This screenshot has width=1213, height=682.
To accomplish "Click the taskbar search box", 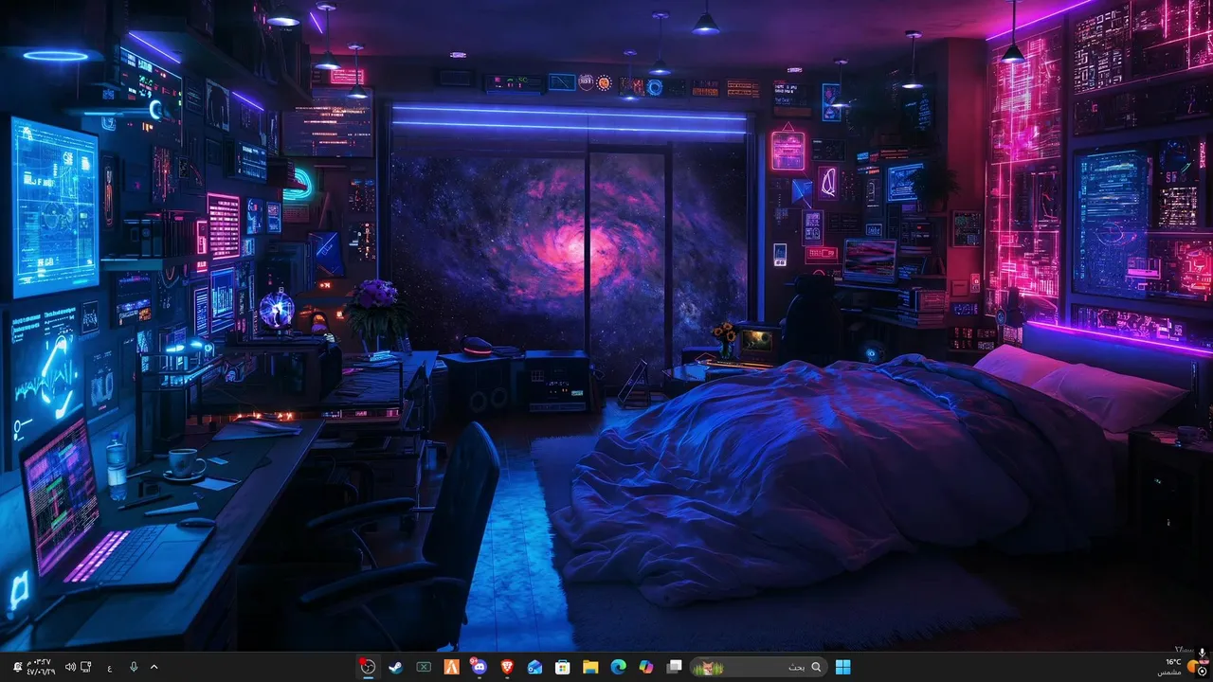I will [x=758, y=667].
